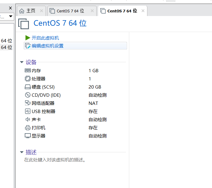This screenshot has width=212, height=188.
Task: Click 自动检测 value for CD/DVD
Action: pyautogui.click(x=98, y=95)
